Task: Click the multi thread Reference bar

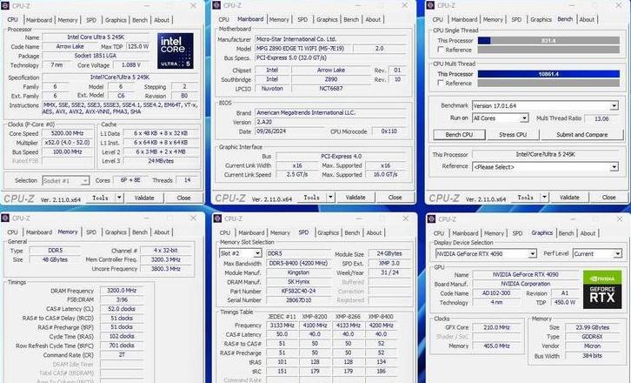Action: click(x=548, y=83)
